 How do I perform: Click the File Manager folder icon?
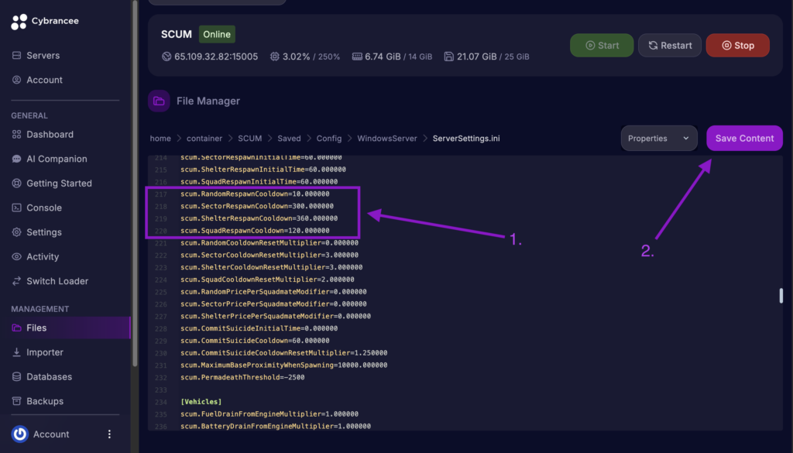click(158, 101)
